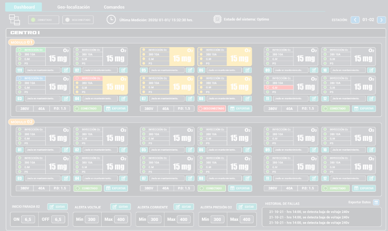Screen dimensions: 388x231
Task: Toggle the DESCONECTADO filter in the top bar
Action: click(78, 20)
